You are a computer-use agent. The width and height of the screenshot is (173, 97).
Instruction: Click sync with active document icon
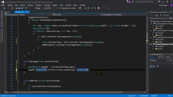[165, 15]
